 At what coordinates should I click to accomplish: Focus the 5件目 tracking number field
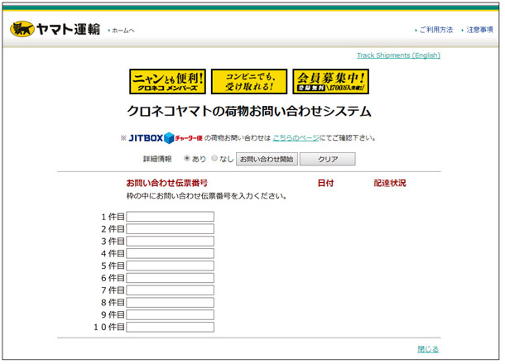tap(170, 266)
